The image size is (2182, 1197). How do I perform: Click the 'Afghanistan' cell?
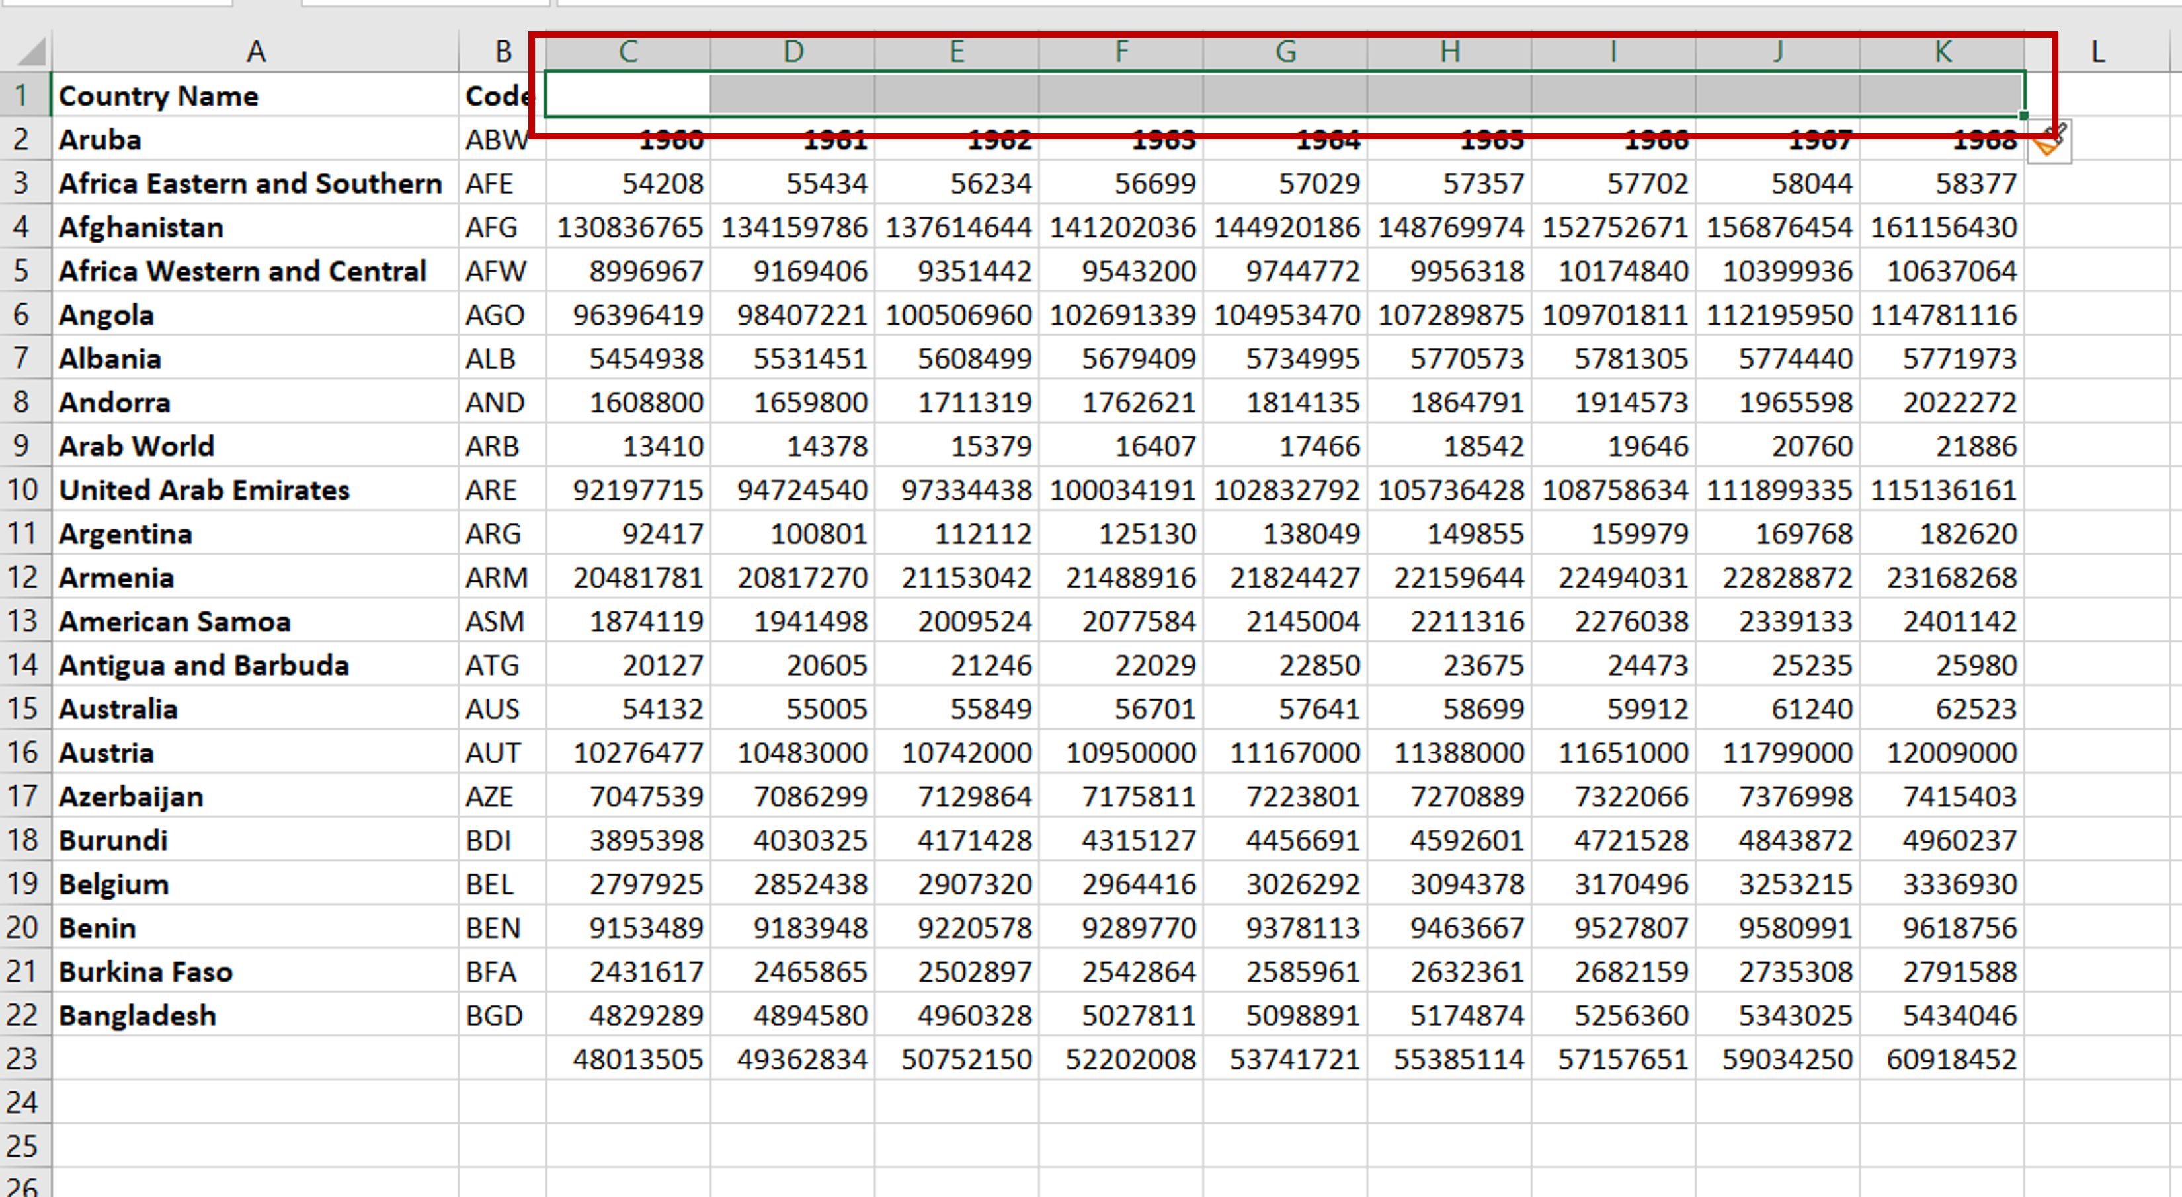coord(255,227)
